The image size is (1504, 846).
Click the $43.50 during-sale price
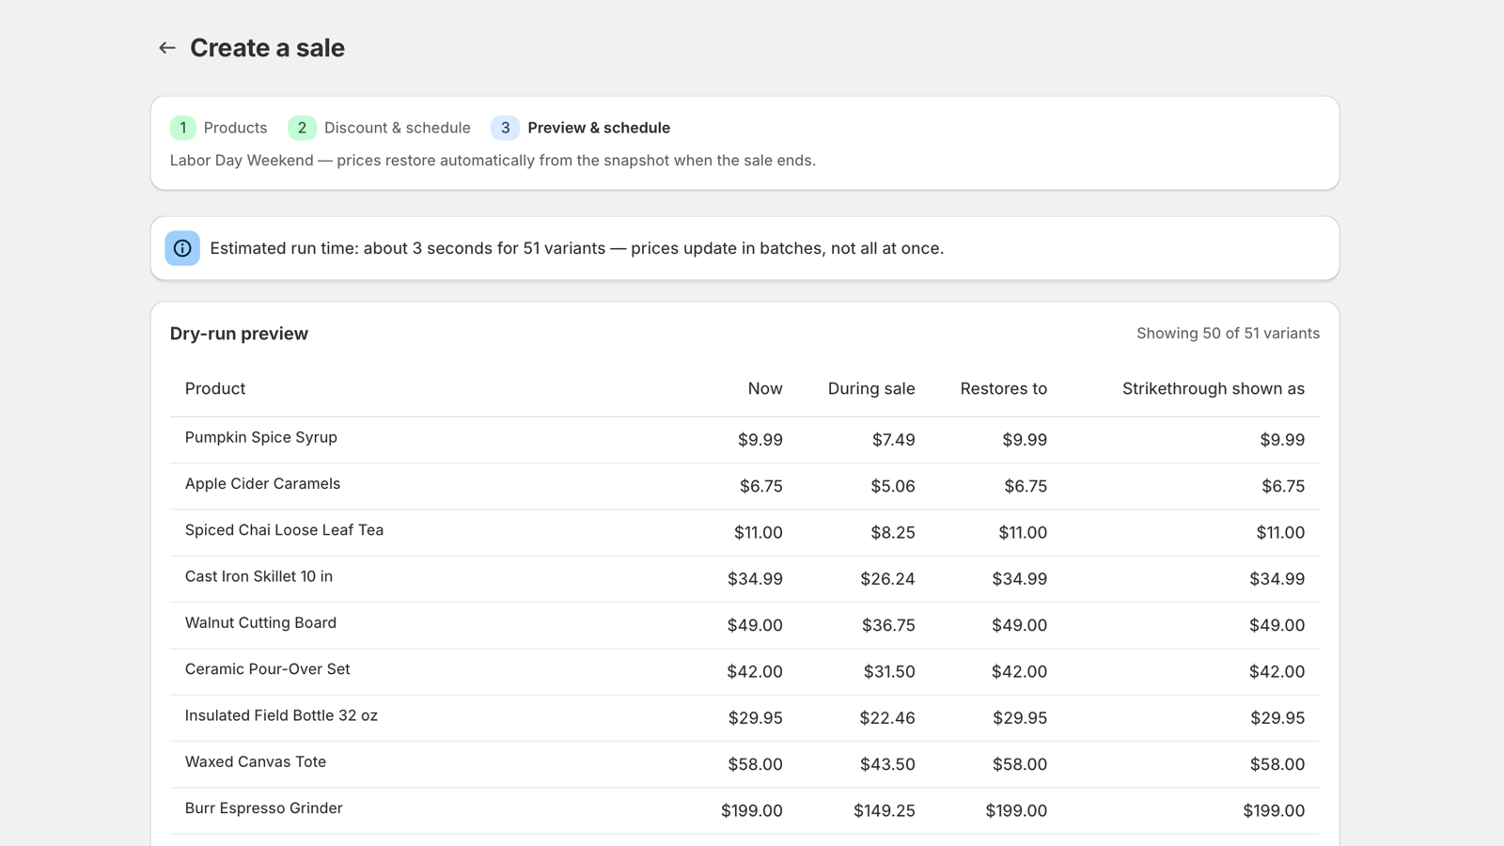pos(887,764)
